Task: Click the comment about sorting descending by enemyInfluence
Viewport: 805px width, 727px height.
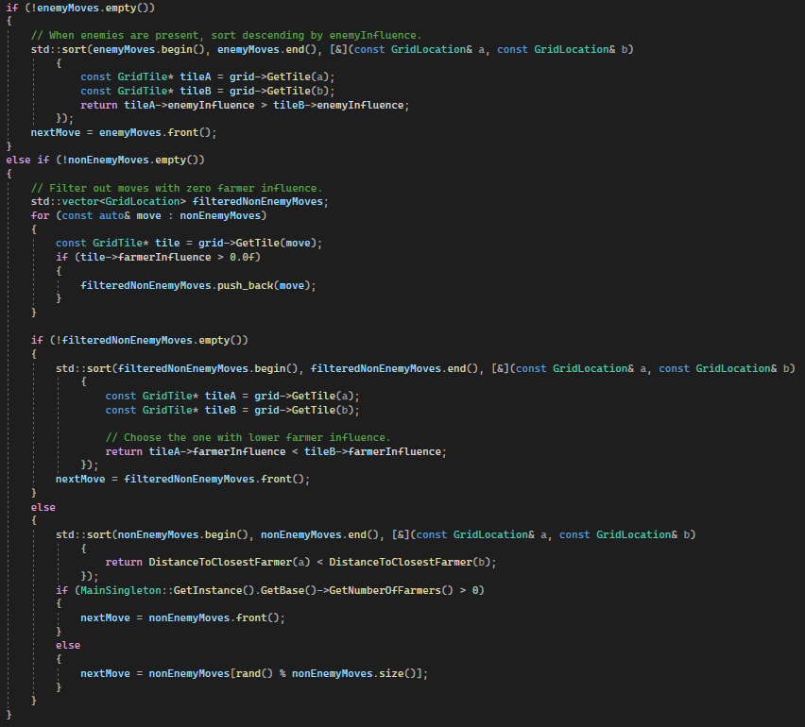Action: (x=226, y=35)
